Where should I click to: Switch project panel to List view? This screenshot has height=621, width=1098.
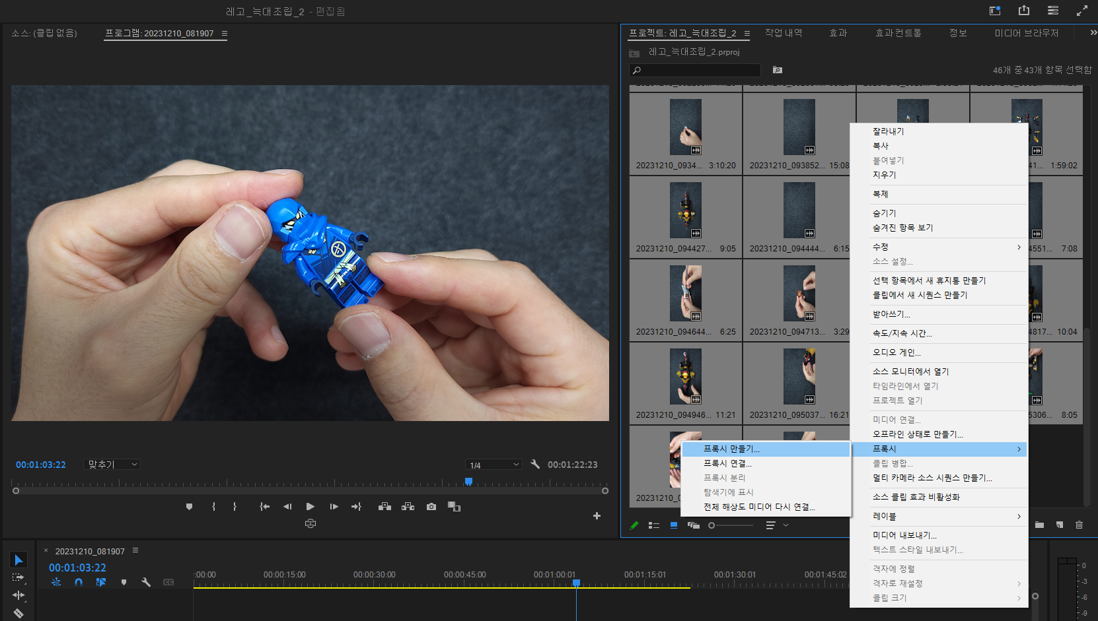tap(654, 525)
